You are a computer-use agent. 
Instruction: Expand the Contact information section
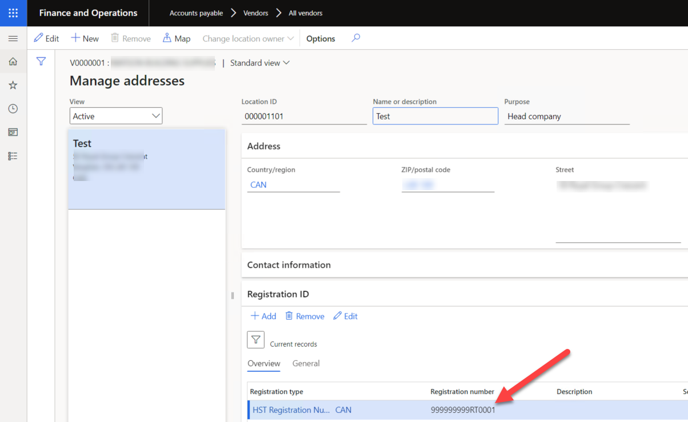(465, 265)
